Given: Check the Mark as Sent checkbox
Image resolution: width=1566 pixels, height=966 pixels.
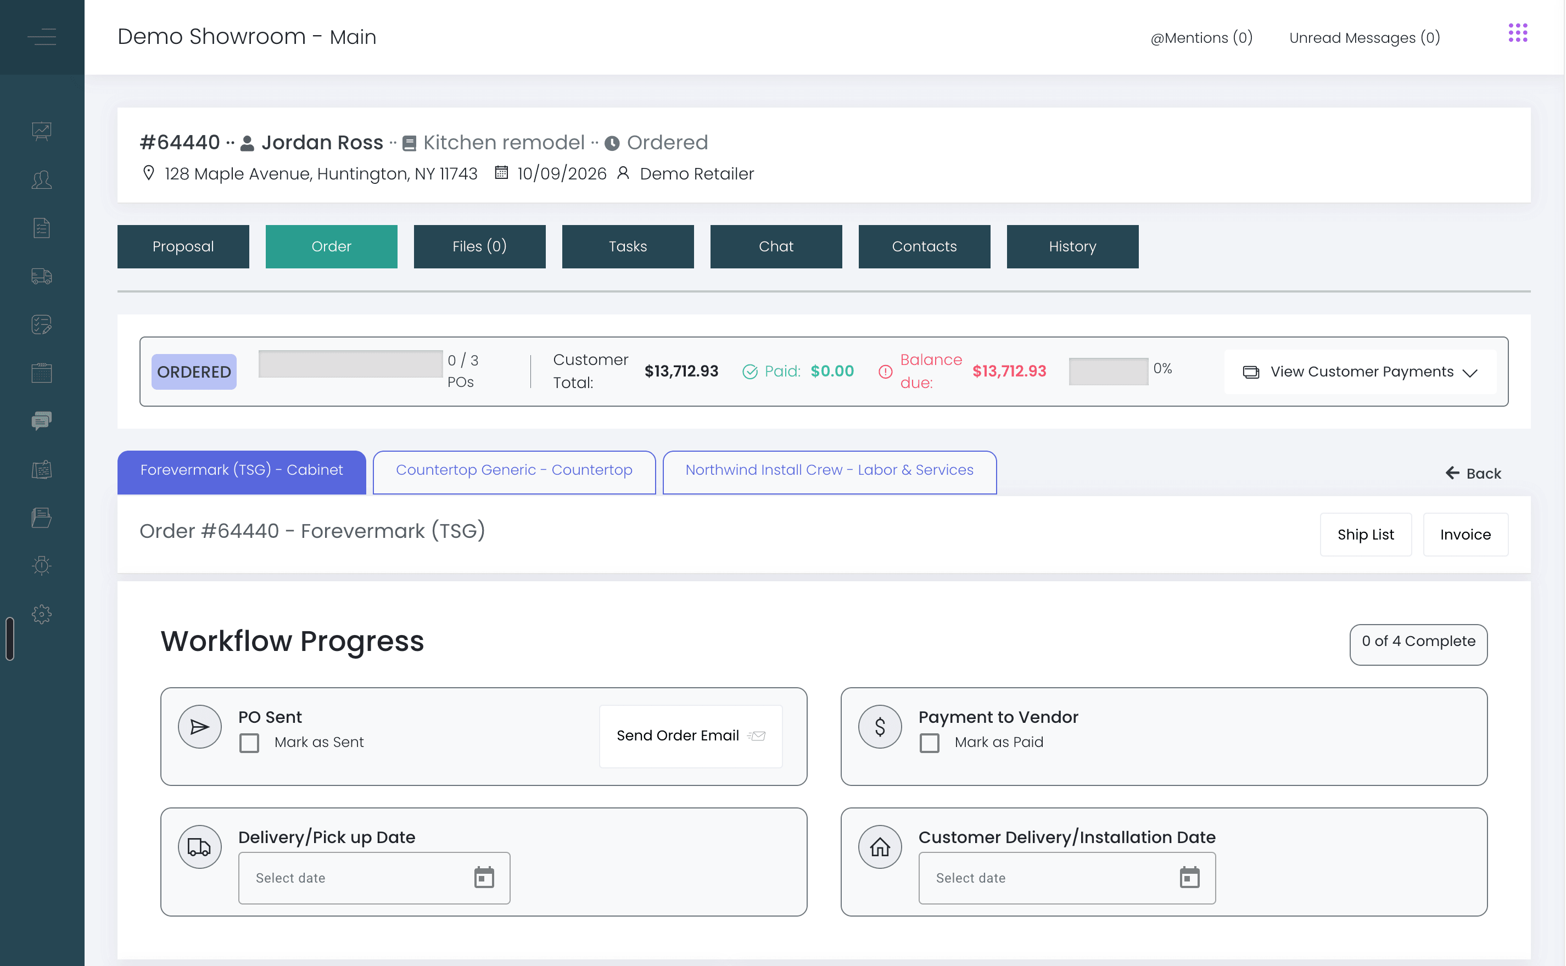Looking at the screenshot, I should pyautogui.click(x=249, y=743).
